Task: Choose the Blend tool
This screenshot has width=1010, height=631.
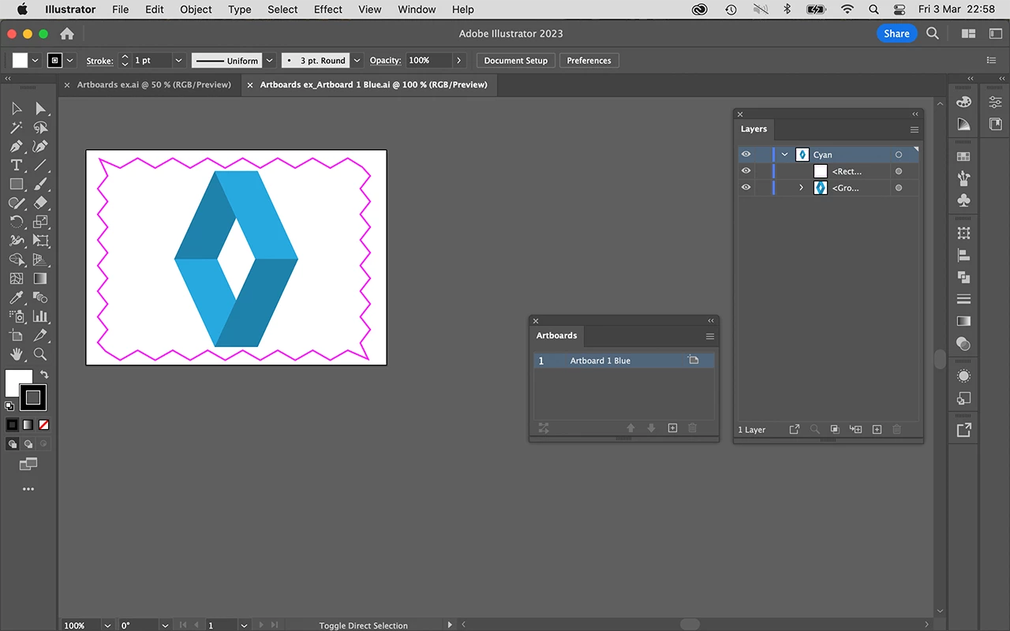Action: coord(41,298)
